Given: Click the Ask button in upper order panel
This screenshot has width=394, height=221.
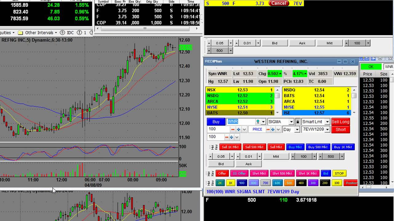Looking at the screenshot, I should (x=302, y=43).
